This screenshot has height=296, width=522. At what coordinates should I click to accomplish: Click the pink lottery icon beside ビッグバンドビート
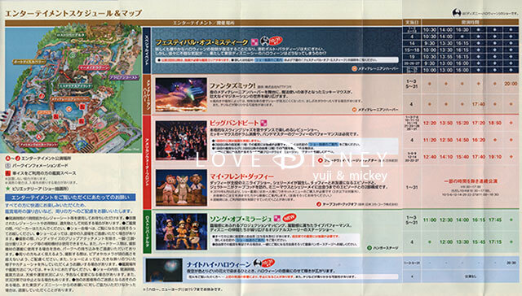[263, 123]
